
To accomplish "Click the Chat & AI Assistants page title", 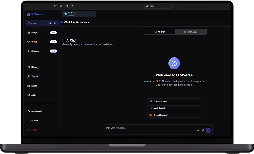I will click(x=76, y=22).
